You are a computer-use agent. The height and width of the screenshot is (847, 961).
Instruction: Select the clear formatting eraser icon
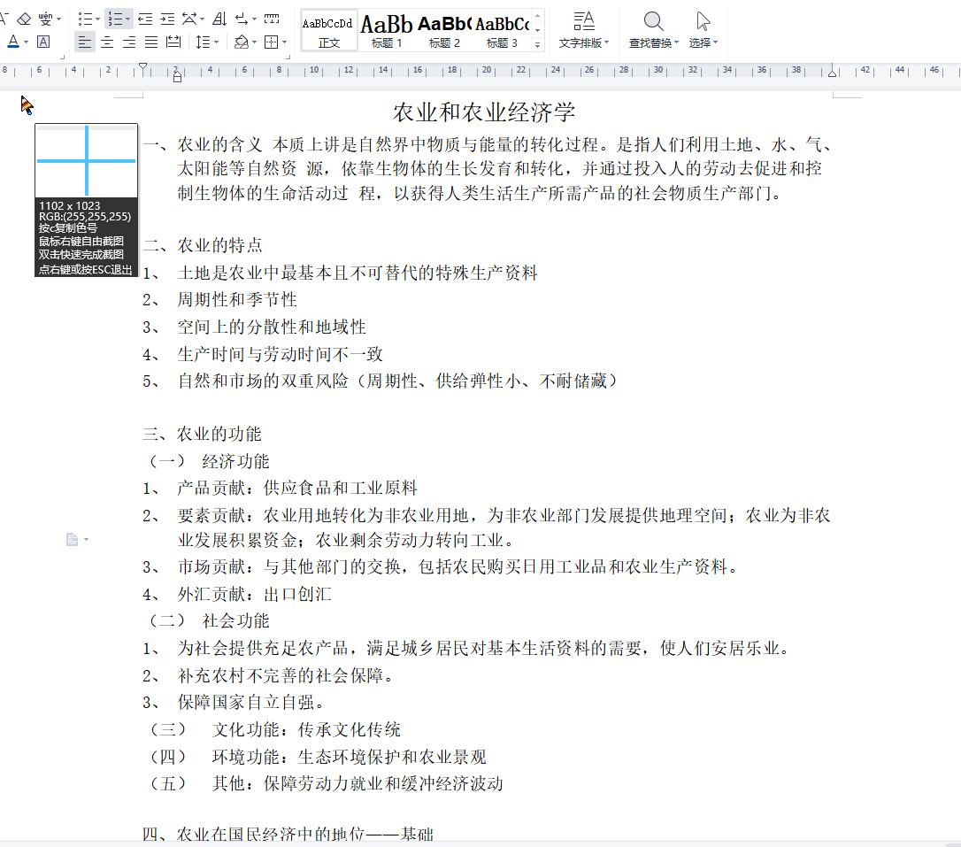click(x=25, y=19)
